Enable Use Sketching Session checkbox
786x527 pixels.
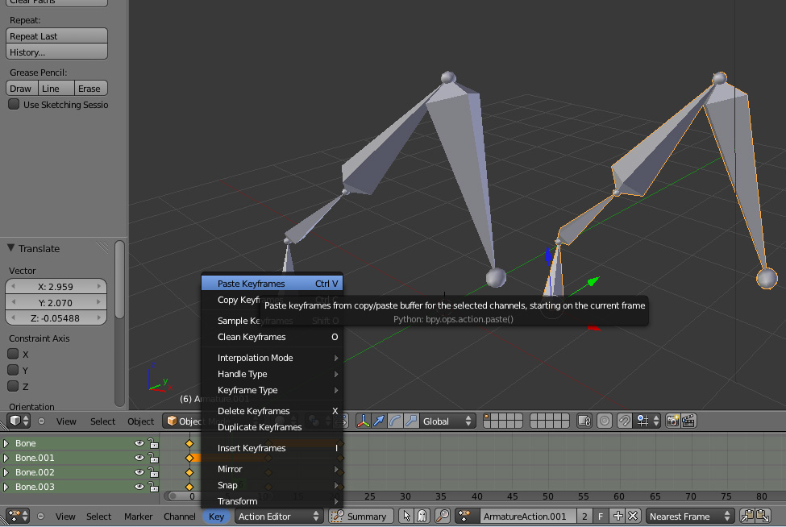(x=14, y=105)
